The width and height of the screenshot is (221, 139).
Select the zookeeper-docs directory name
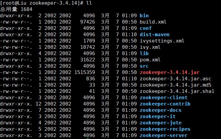click(x=161, y=110)
